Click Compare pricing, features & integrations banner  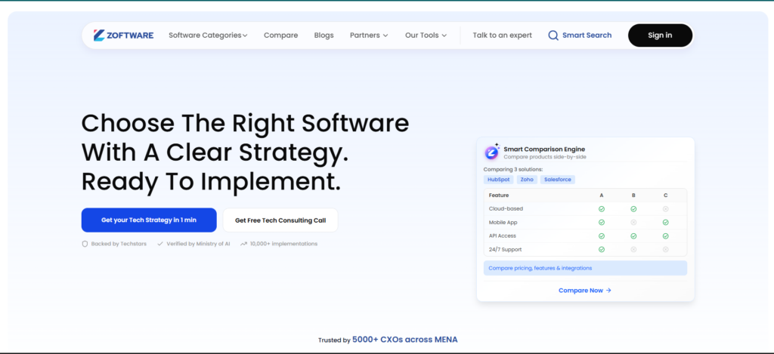coord(586,268)
